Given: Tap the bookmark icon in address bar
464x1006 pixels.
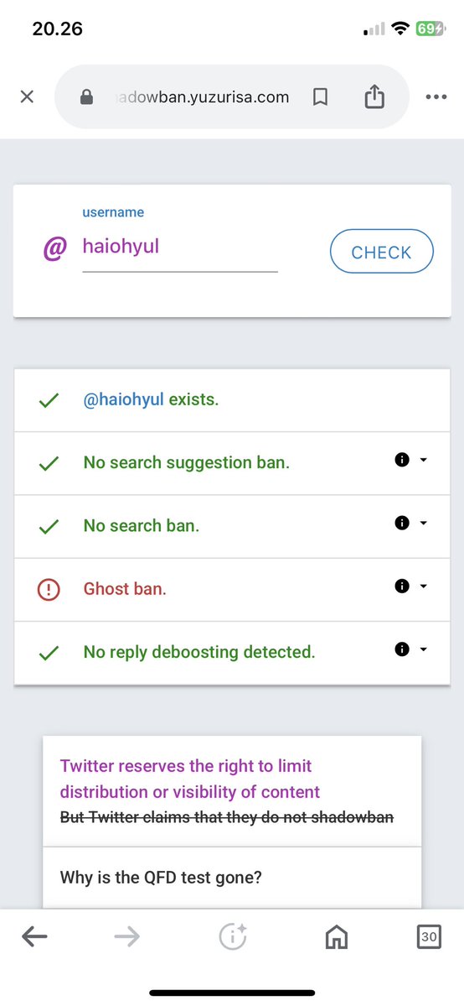Looking at the screenshot, I should coord(320,97).
